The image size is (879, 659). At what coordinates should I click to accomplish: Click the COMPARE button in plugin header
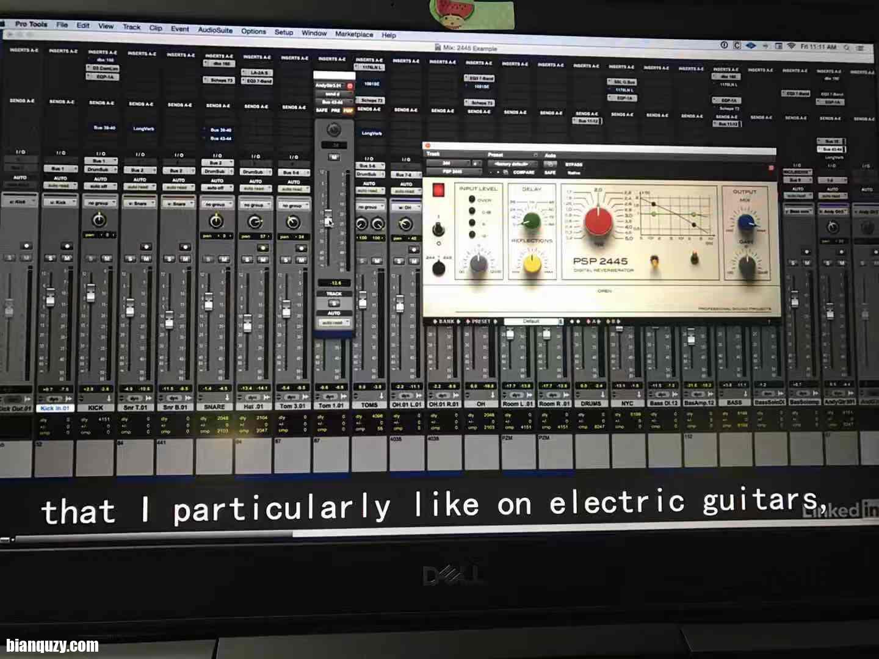524,172
